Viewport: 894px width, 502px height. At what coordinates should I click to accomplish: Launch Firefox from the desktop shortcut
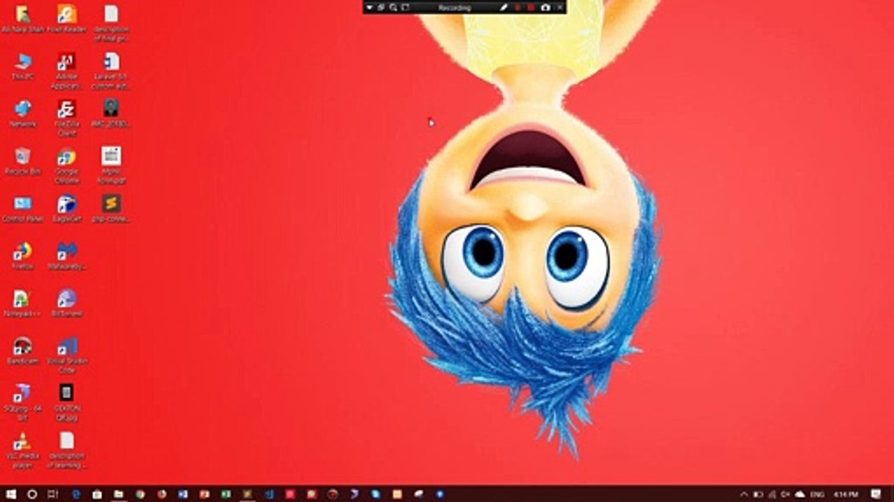[23, 256]
